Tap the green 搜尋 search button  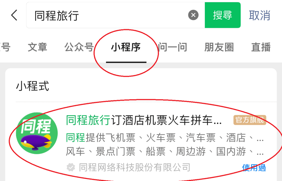click(x=223, y=15)
